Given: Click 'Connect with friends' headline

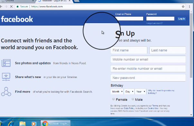Looking at the screenshot, I should pos(40,44).
